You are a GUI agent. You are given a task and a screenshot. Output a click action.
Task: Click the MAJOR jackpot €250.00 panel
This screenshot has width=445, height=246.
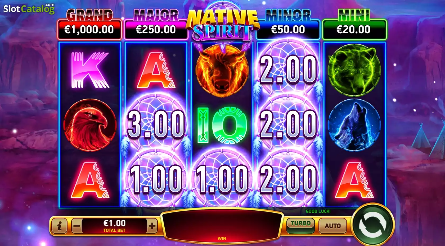point(156,29)
